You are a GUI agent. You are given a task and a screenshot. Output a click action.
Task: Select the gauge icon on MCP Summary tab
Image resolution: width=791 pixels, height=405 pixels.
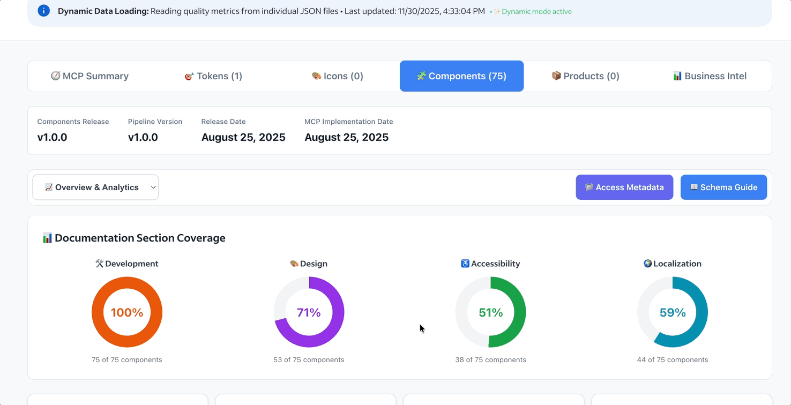point(56,76)
